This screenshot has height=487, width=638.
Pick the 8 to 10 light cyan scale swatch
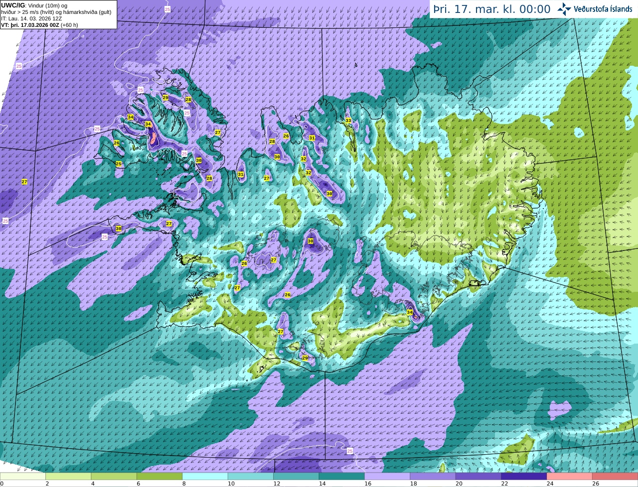pyautogui.click(x=205, y=477)
